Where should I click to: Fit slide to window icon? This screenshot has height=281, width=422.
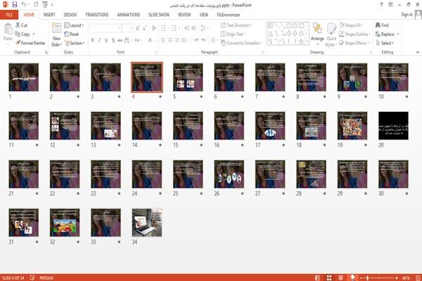click(418, 277)
